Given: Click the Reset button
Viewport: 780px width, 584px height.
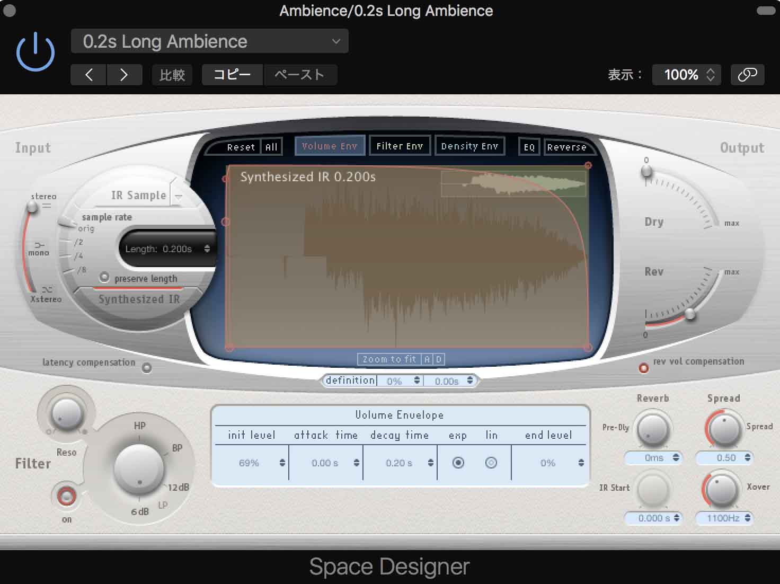Looking at the screenshot, I should pyautogui.click(x=241, y=147).
